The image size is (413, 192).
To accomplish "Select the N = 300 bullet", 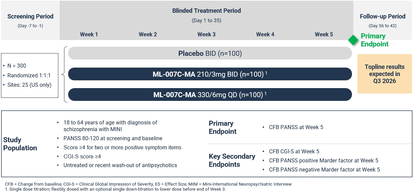I will click(x=17, y=66).
